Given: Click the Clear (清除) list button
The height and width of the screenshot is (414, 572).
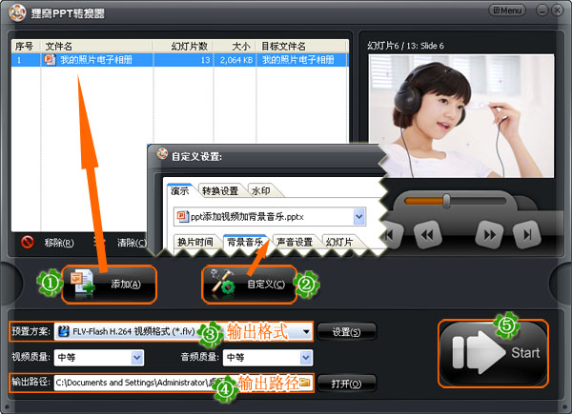Looking at the screenshot, I should point(132,243).
